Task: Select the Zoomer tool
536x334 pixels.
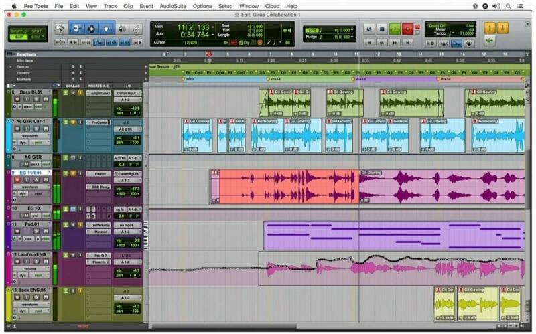Action: (x=60, y=29)
